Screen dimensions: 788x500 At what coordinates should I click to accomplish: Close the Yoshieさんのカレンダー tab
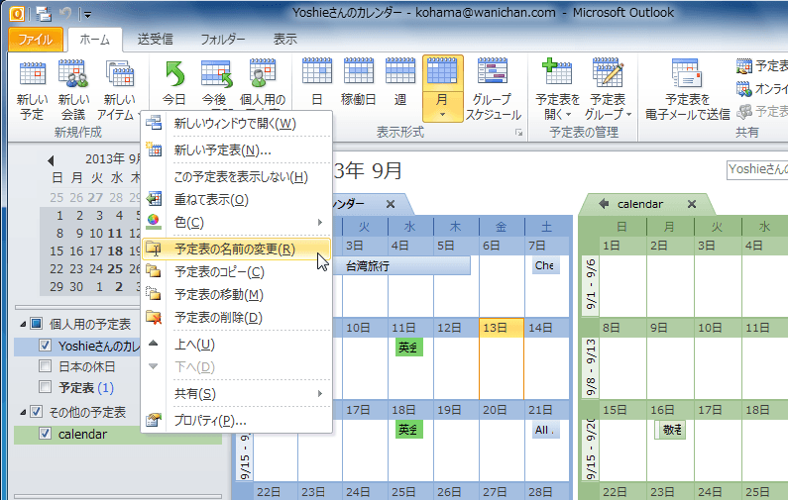pos(391,204)
